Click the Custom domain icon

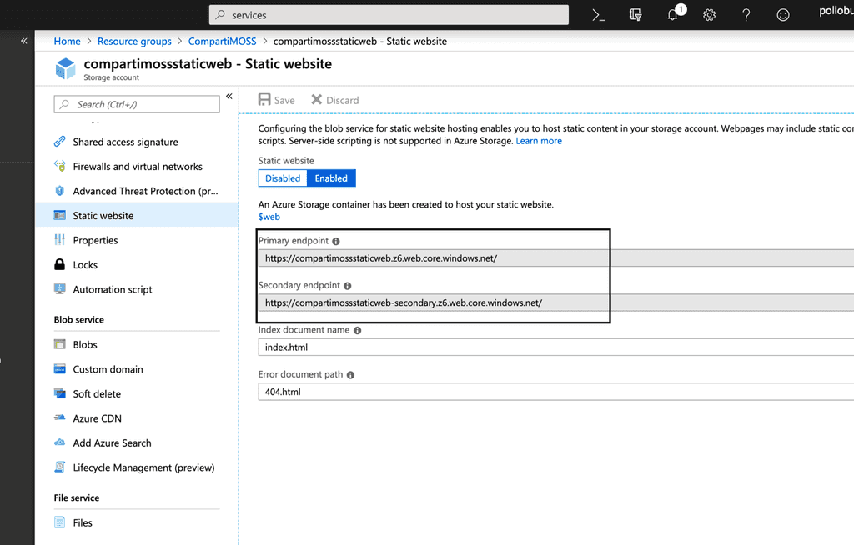[x=60, y=368]
